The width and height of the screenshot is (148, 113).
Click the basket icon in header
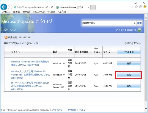139,30
